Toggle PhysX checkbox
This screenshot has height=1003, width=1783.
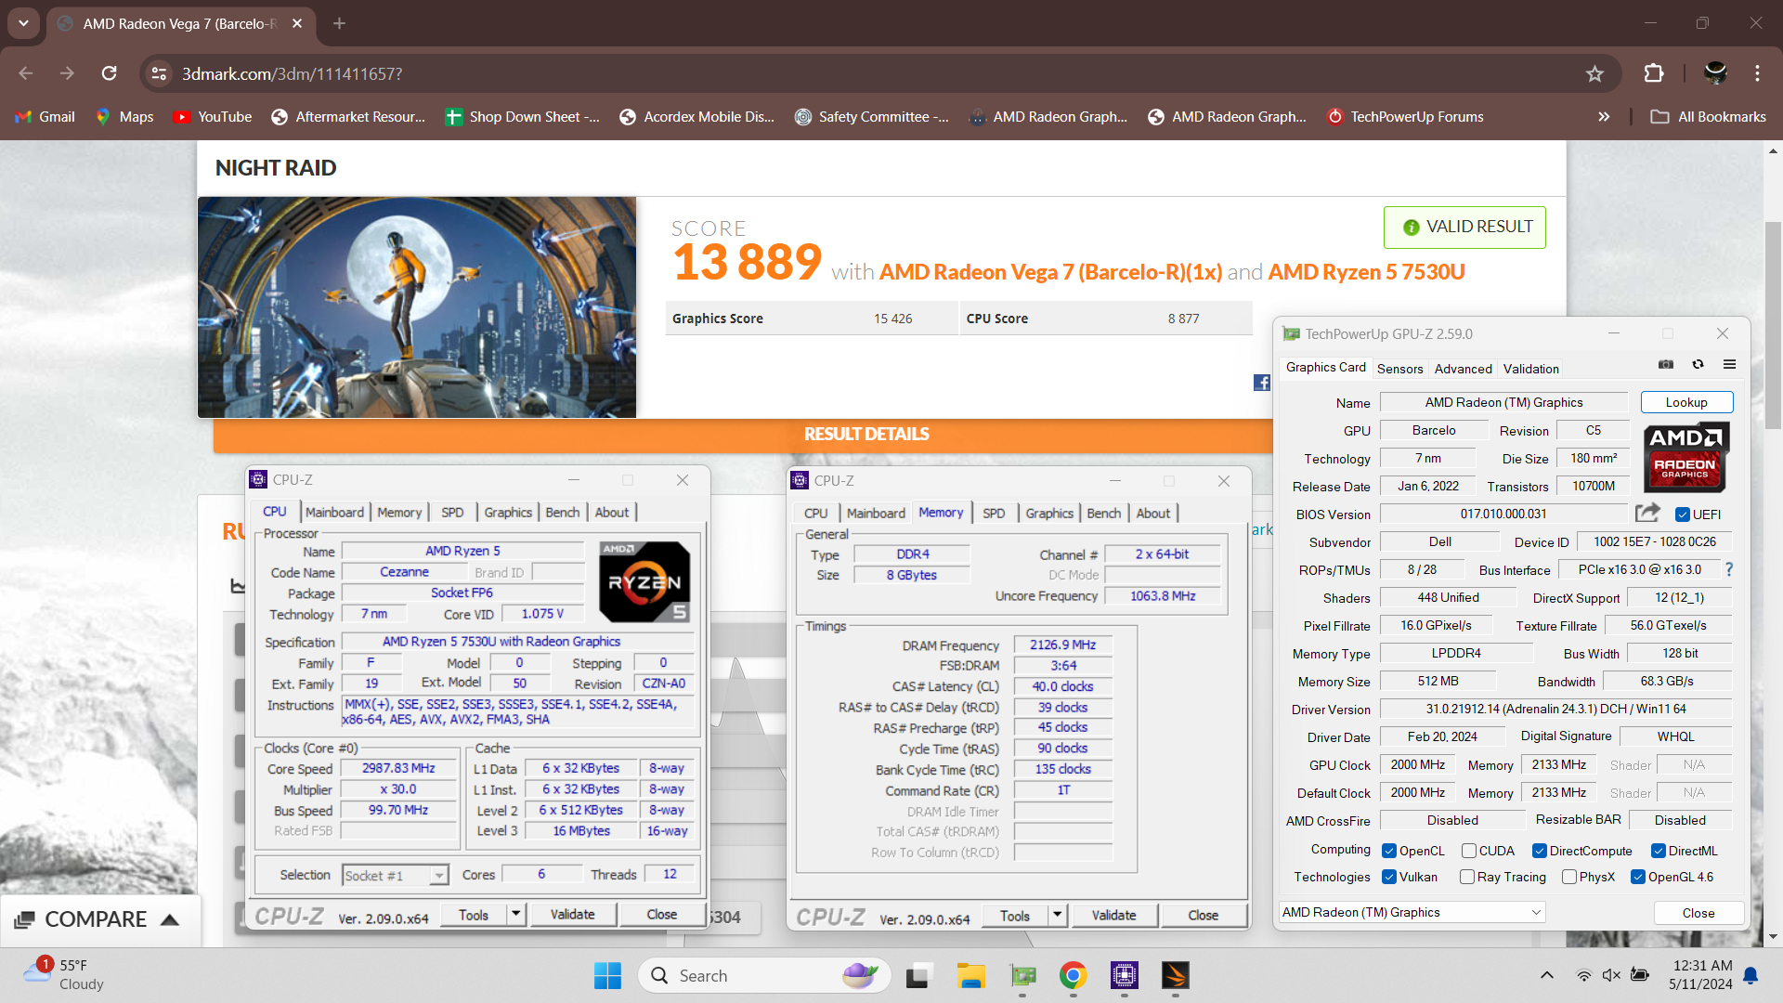coord(1569,877)
